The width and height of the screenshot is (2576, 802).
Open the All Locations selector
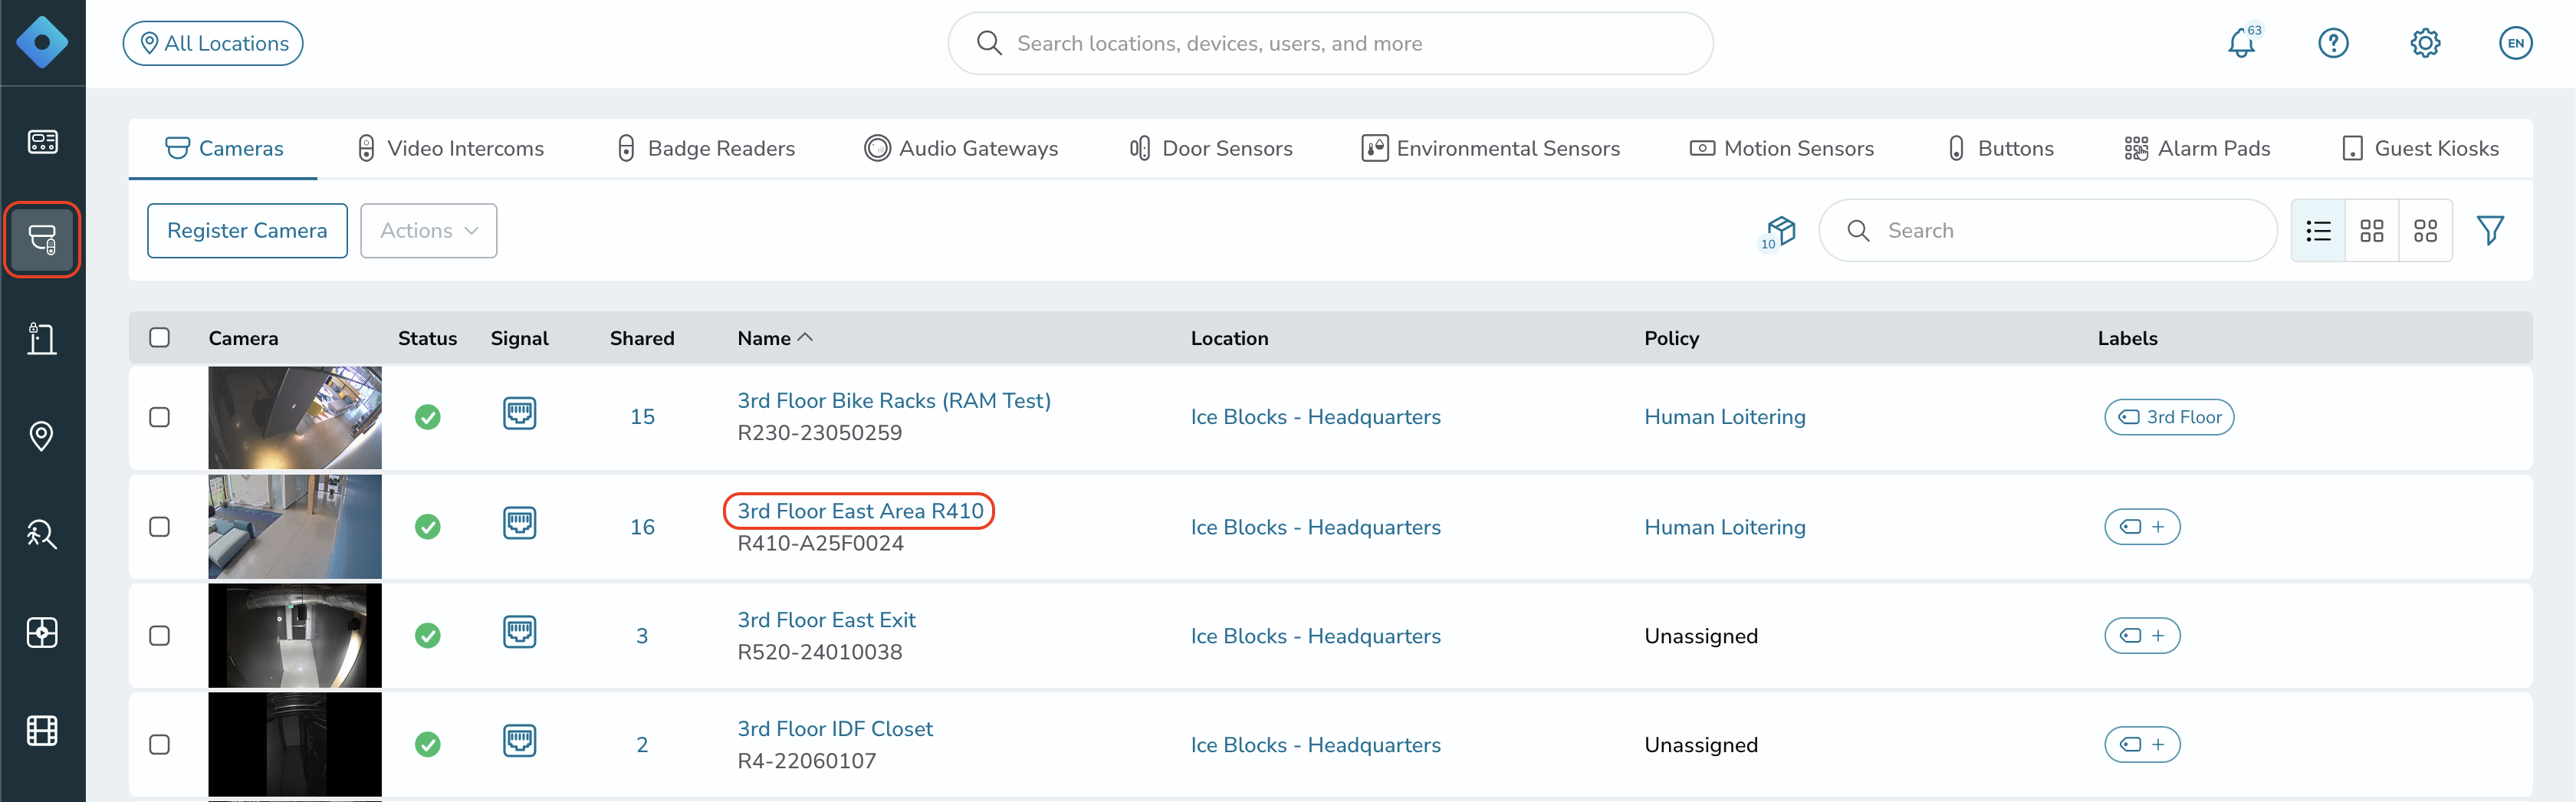pyautogui.click(x=213, y=43)
